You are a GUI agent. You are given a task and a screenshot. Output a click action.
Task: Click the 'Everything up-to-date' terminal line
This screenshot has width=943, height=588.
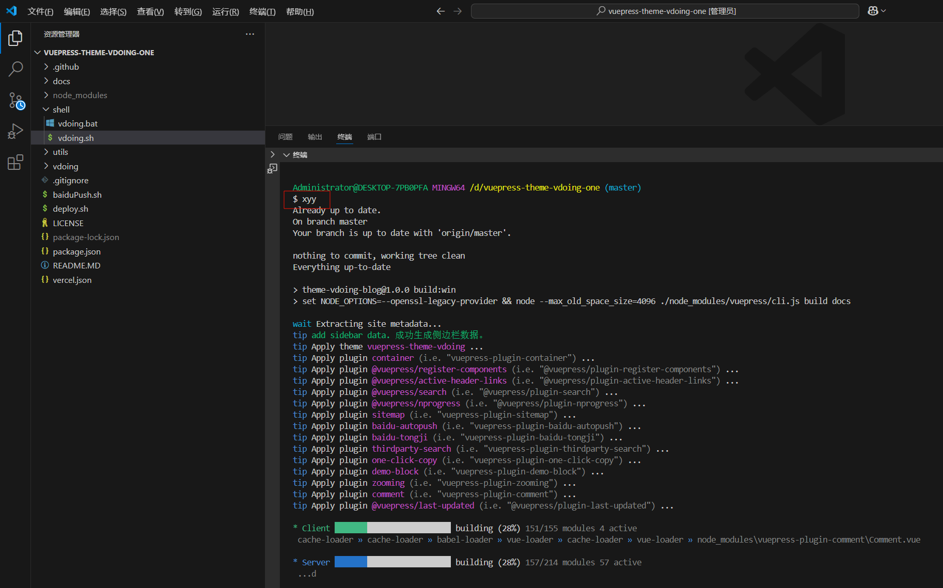pos(341,267)
